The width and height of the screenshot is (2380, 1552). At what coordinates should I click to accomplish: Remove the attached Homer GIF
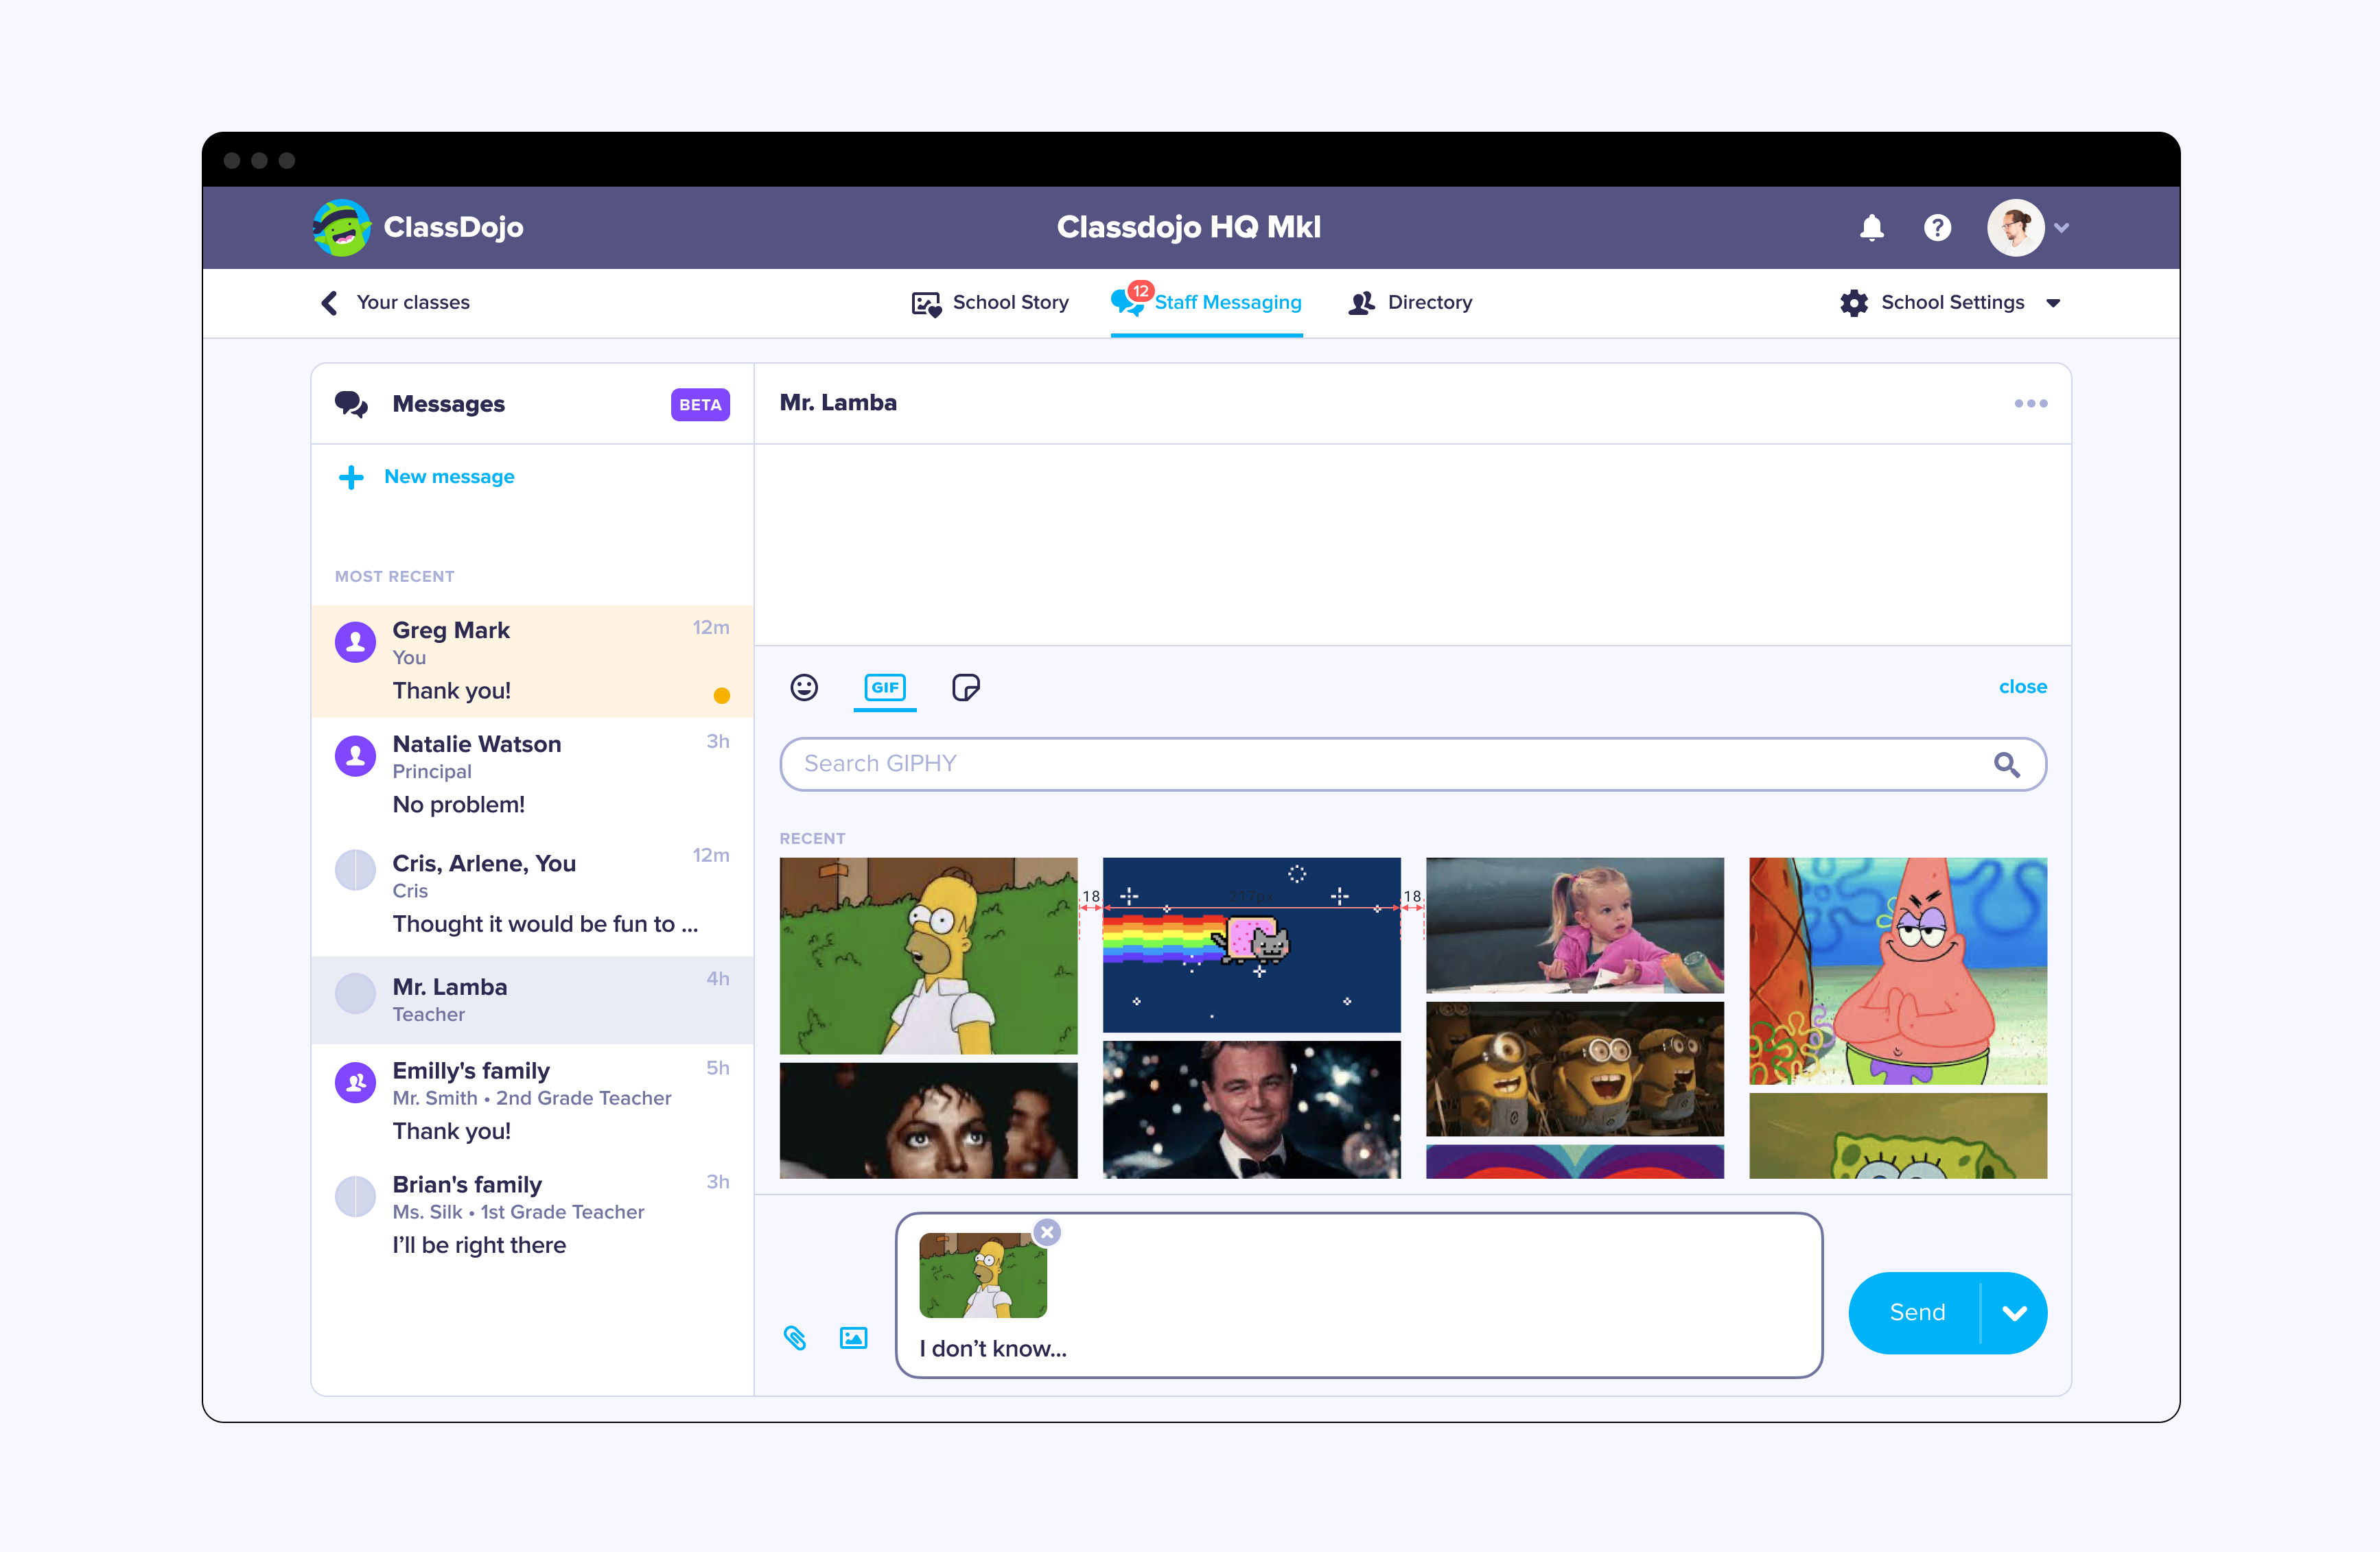point(1047,1232)
